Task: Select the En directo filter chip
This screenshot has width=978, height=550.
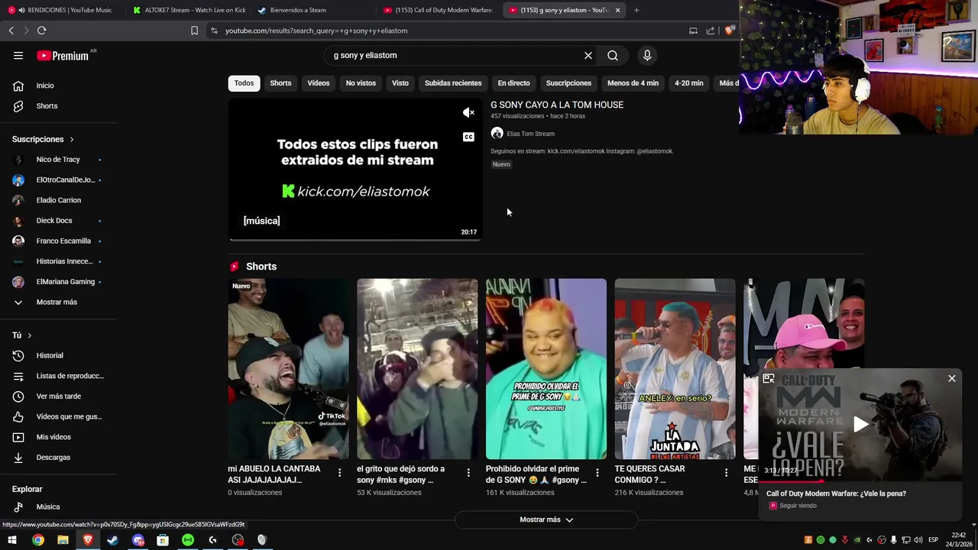Action: pyautogui.click(x=513, y=83)
